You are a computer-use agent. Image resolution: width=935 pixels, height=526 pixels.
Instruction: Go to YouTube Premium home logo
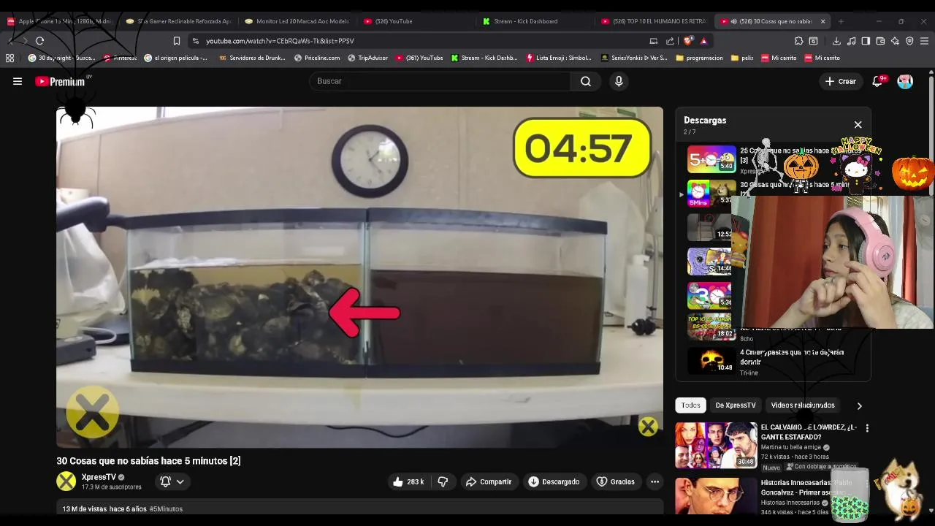click(x=61, y=81)
